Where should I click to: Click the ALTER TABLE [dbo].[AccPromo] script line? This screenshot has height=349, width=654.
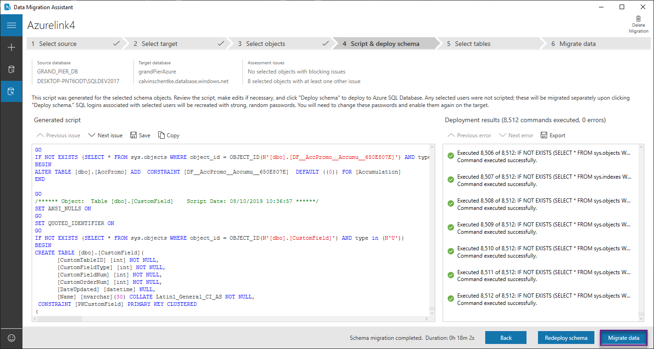[x=218, y=172]
